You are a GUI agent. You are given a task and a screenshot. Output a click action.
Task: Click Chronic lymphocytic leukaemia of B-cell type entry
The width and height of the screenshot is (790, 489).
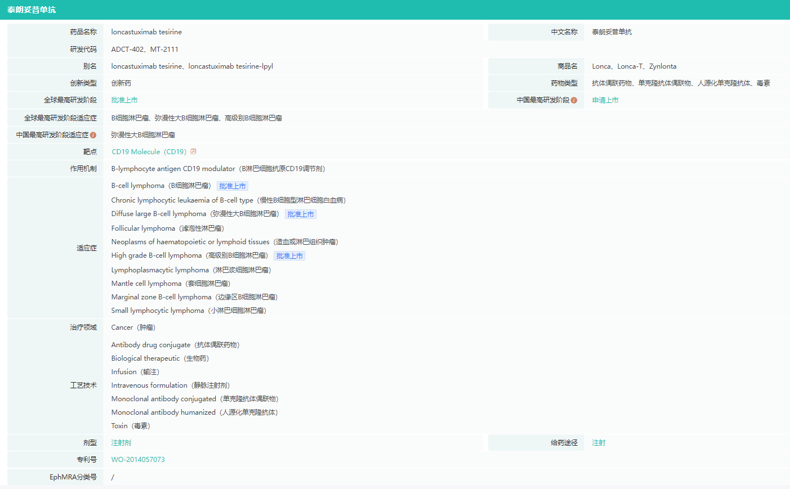pyautogui.click(x=228, y=200)
